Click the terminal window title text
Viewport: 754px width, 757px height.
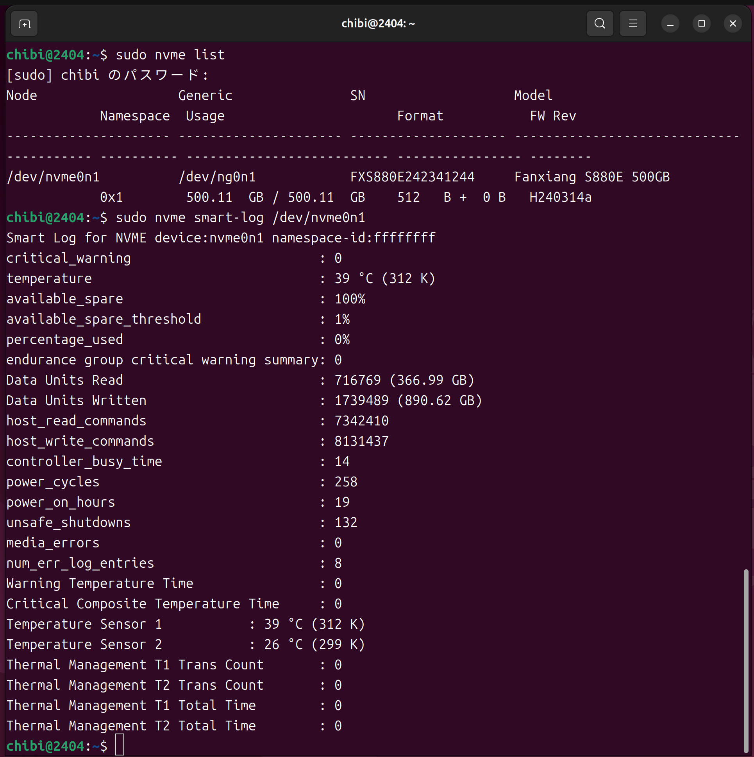[378, 24]
